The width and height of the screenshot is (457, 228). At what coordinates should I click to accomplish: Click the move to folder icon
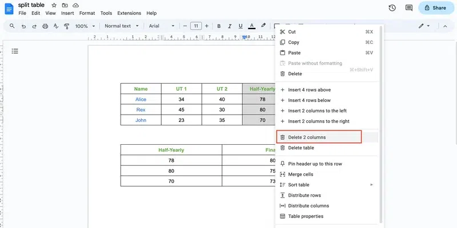pos(65,5)
